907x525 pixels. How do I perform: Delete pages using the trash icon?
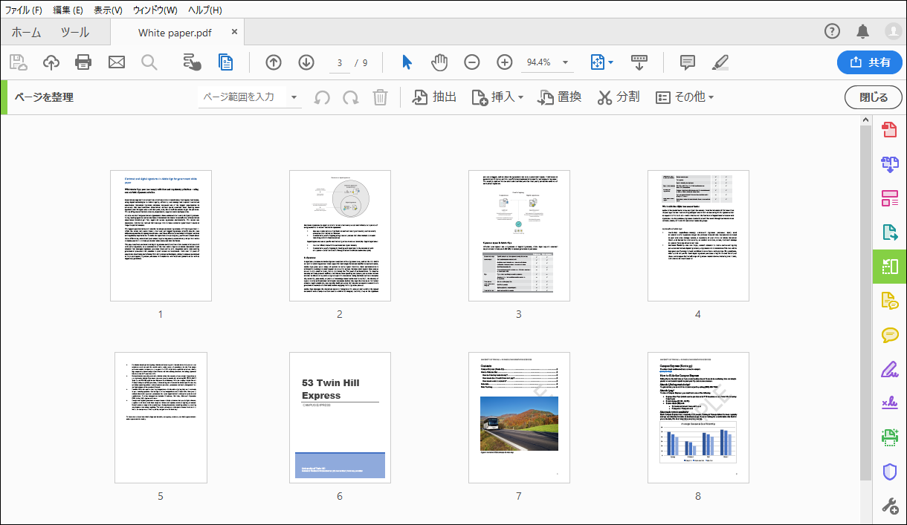(380, 97)
